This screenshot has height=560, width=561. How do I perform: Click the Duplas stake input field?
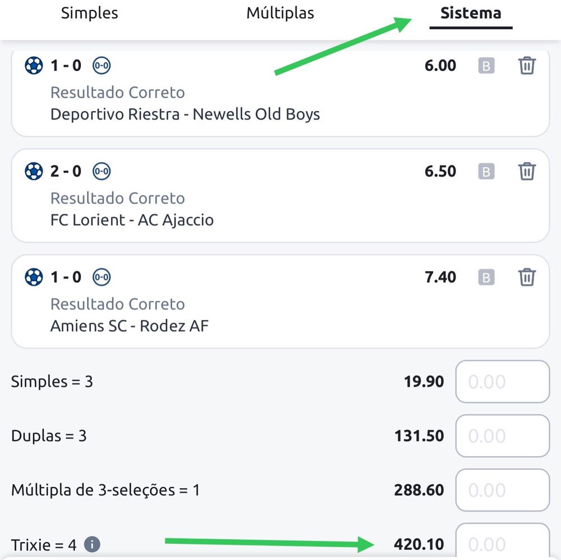click(502, 436)
